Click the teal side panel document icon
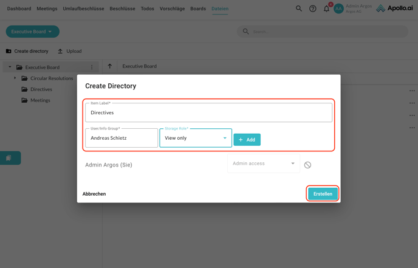 click(x=9, y=158)
